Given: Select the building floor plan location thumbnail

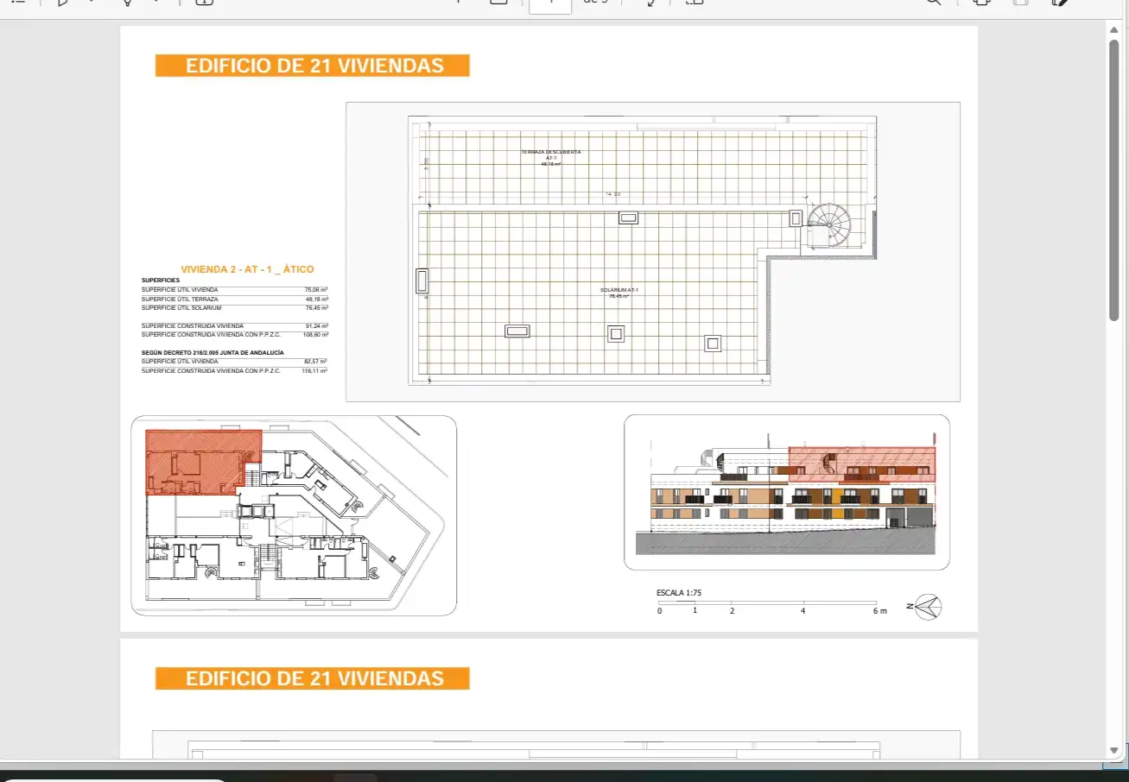Looking at the screenshot, I should click(x=294, y=515).
